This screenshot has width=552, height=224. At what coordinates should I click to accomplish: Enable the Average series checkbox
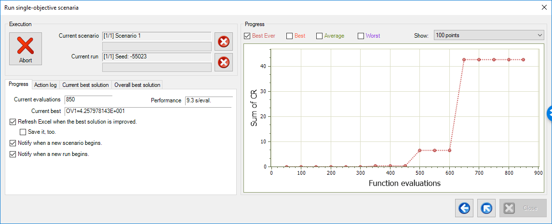point(319,36)
